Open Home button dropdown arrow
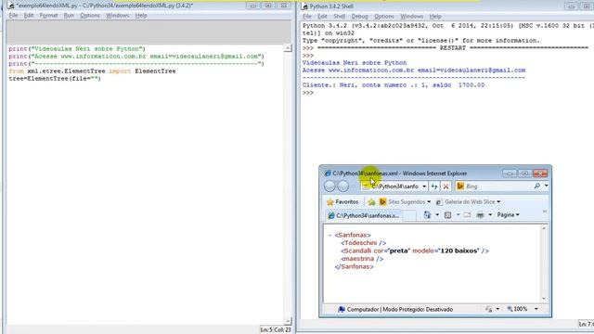This screenshot has width=594, height=334. [x=437, y=214]
